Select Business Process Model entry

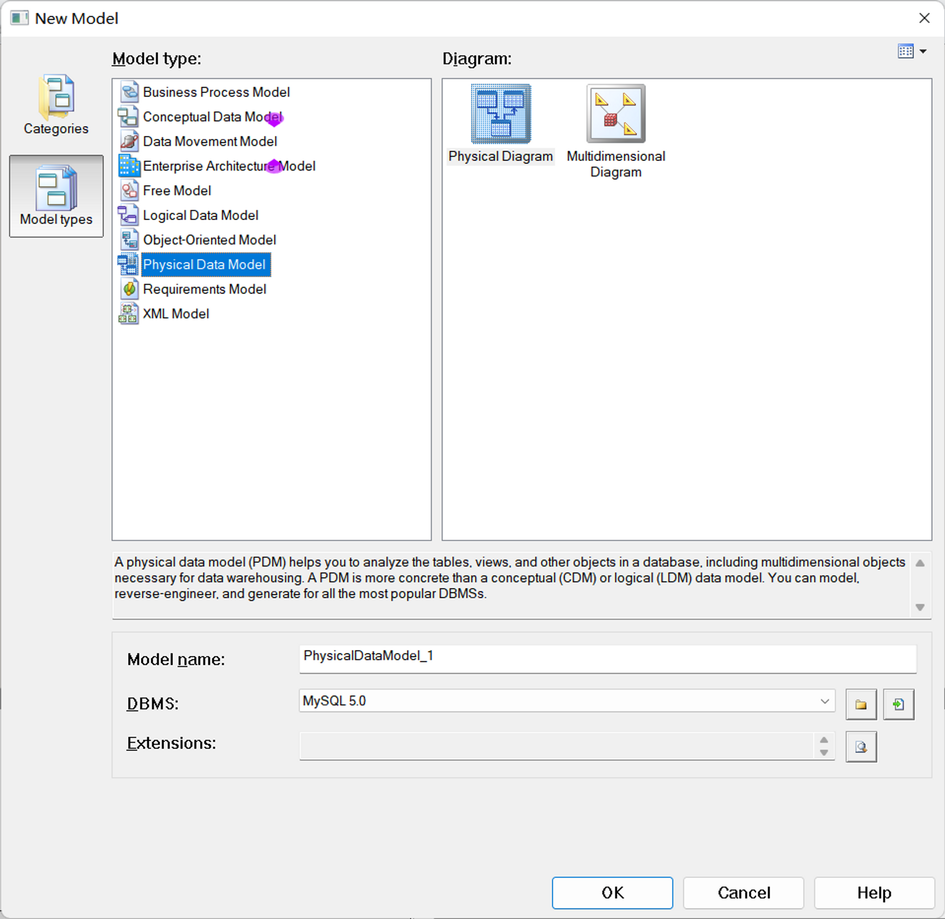coord(216,92)
